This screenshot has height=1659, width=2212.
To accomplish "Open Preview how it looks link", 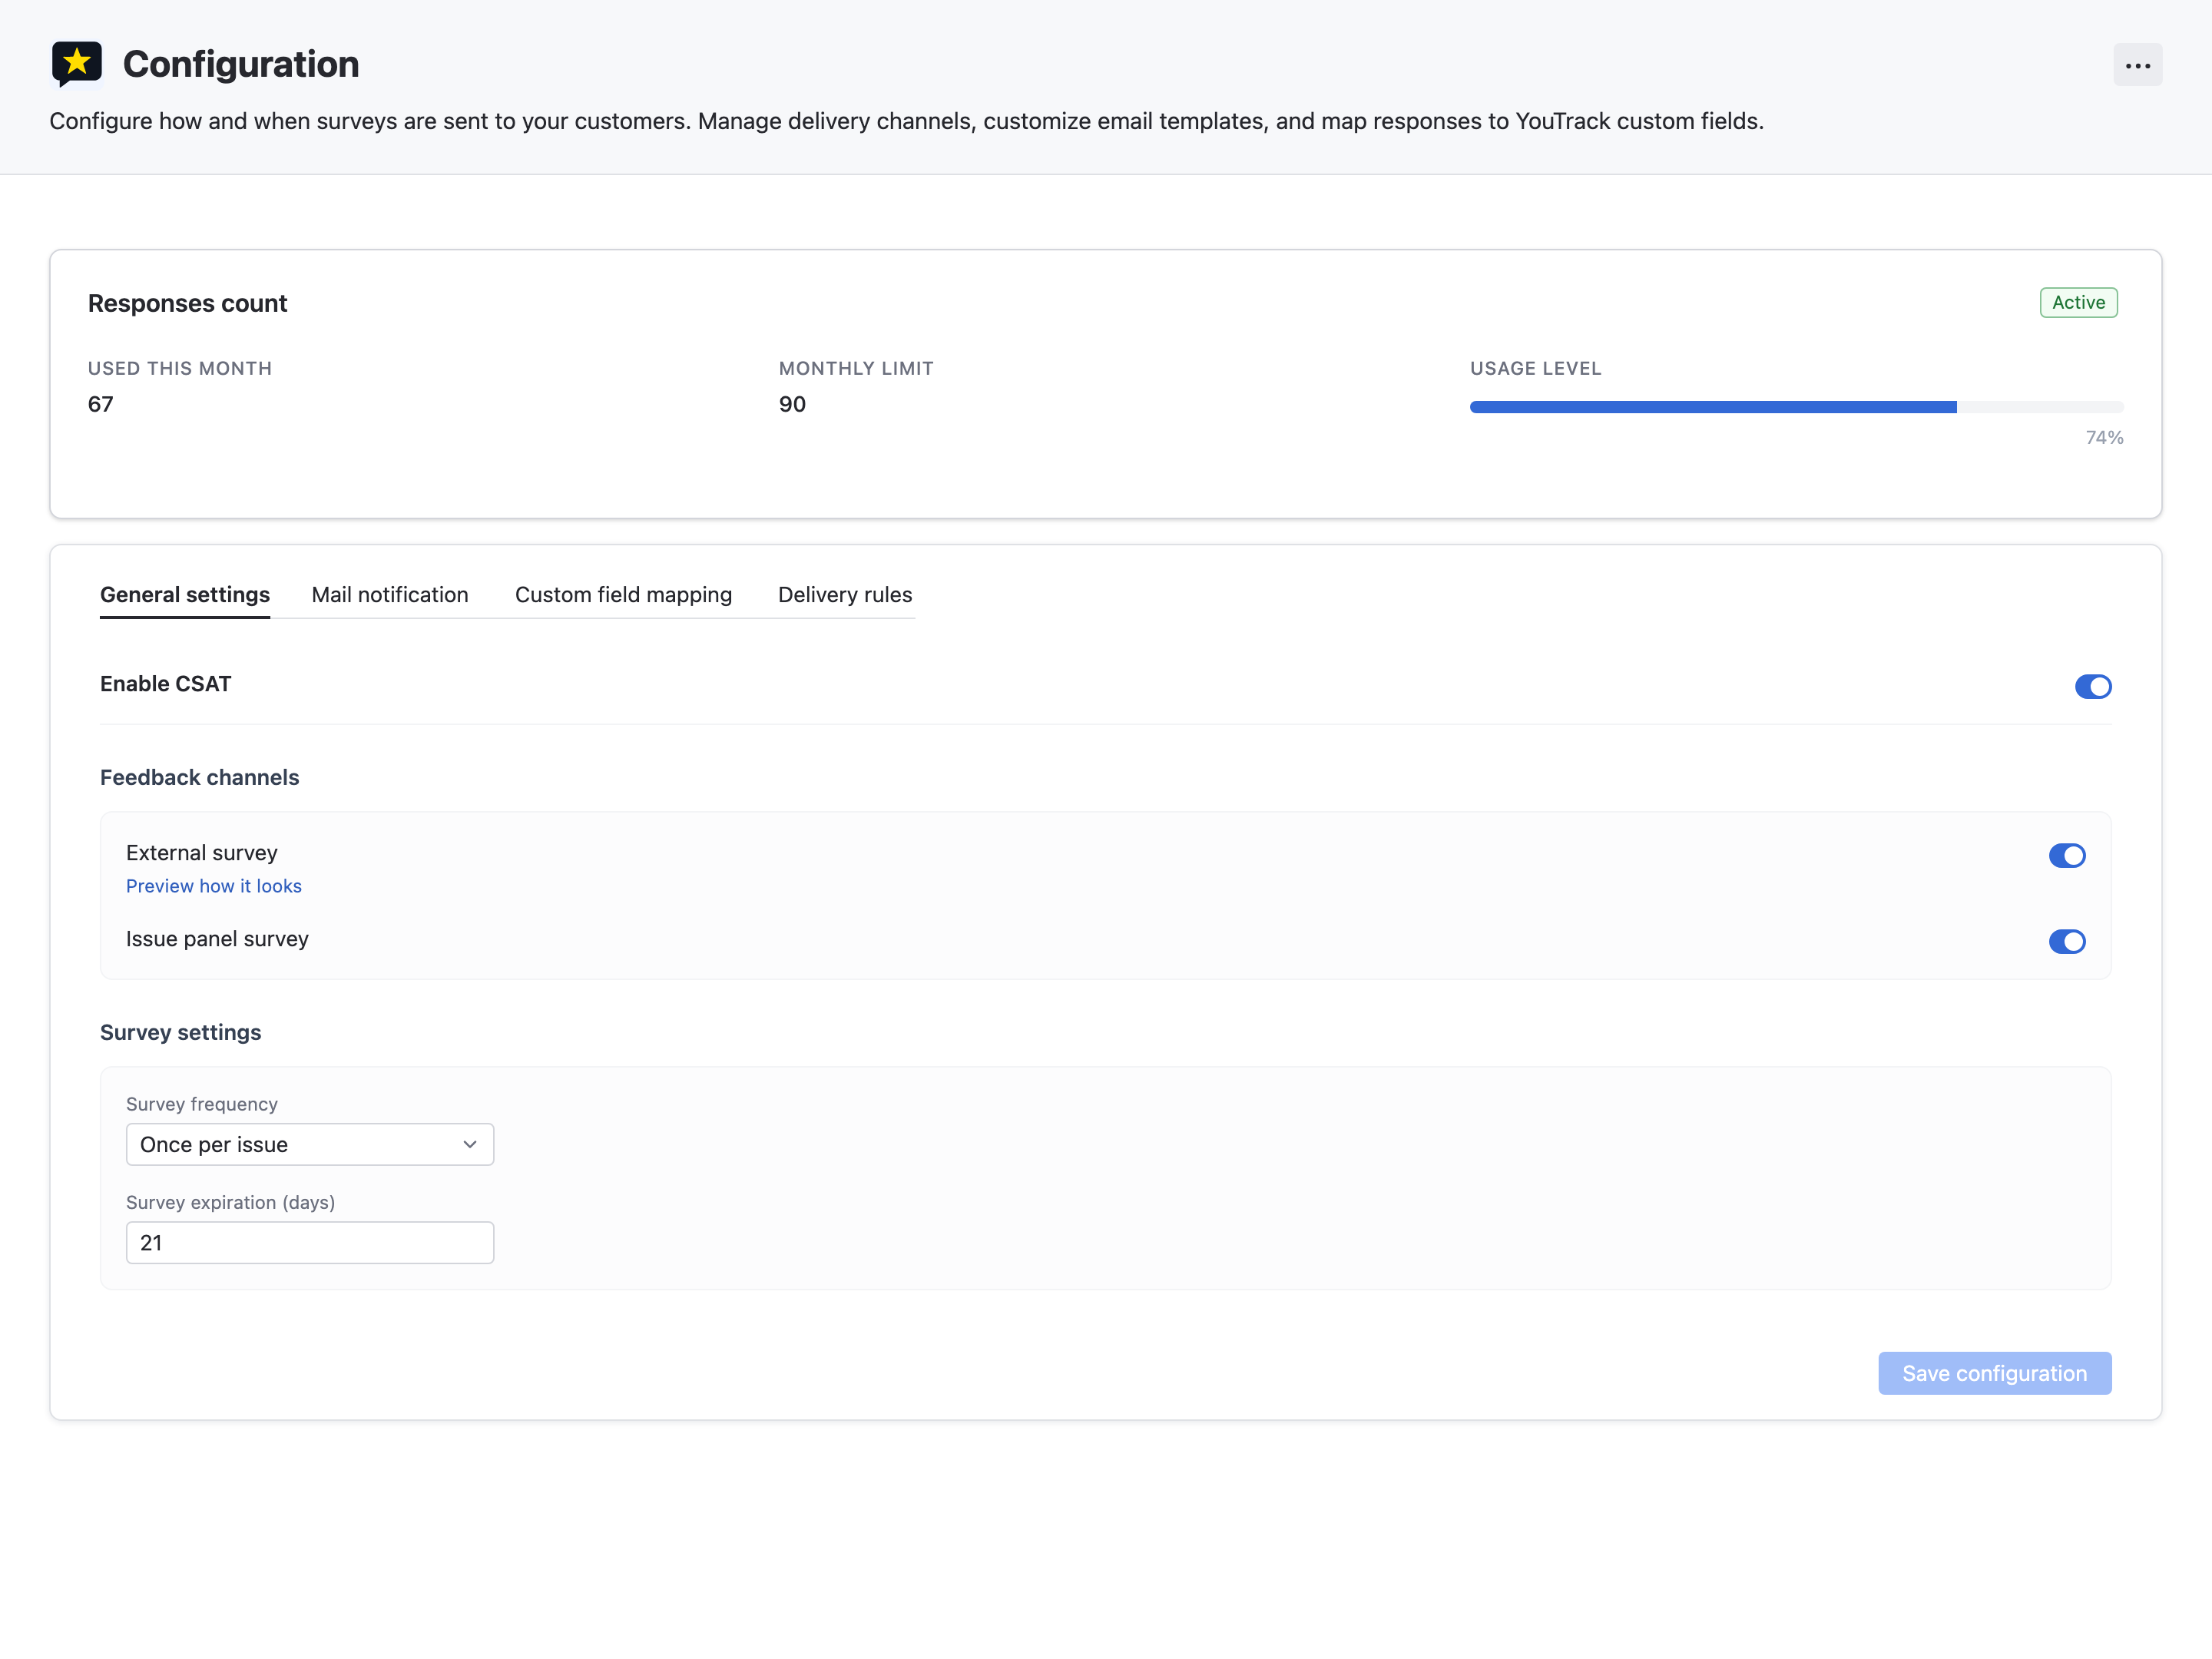I will [214, 886].
